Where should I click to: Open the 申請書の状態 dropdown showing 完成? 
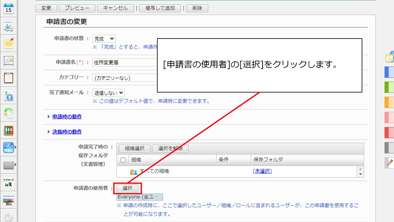click(104, 38)
